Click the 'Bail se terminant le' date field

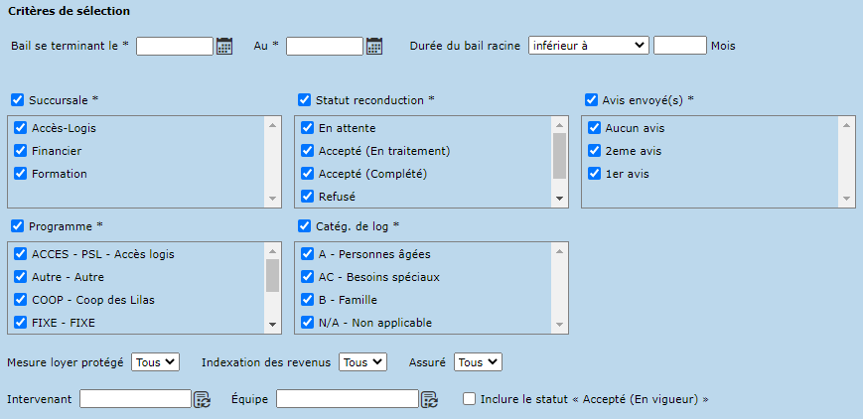tap(175, 46)
